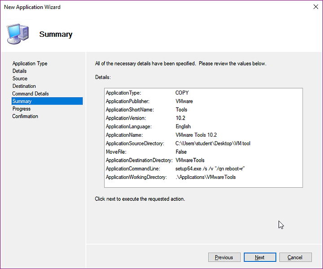Select the Application Type step
This screenshot has height=269, width=323.
30,63
